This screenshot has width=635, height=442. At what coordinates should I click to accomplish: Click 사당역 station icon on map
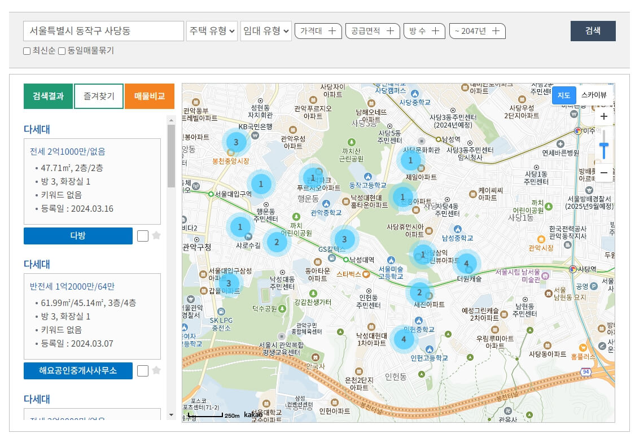[x=573, y=269]
